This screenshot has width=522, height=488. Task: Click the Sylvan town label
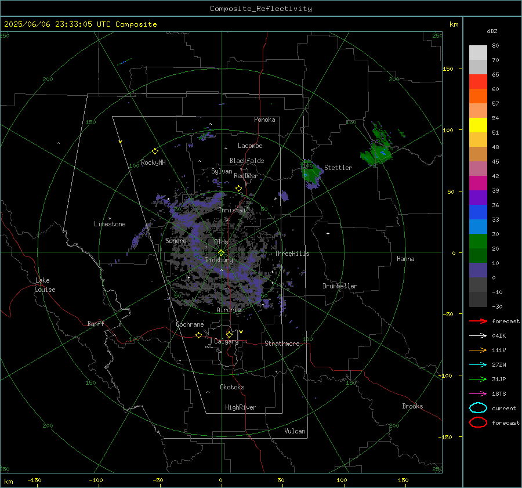tap(222, 171)
